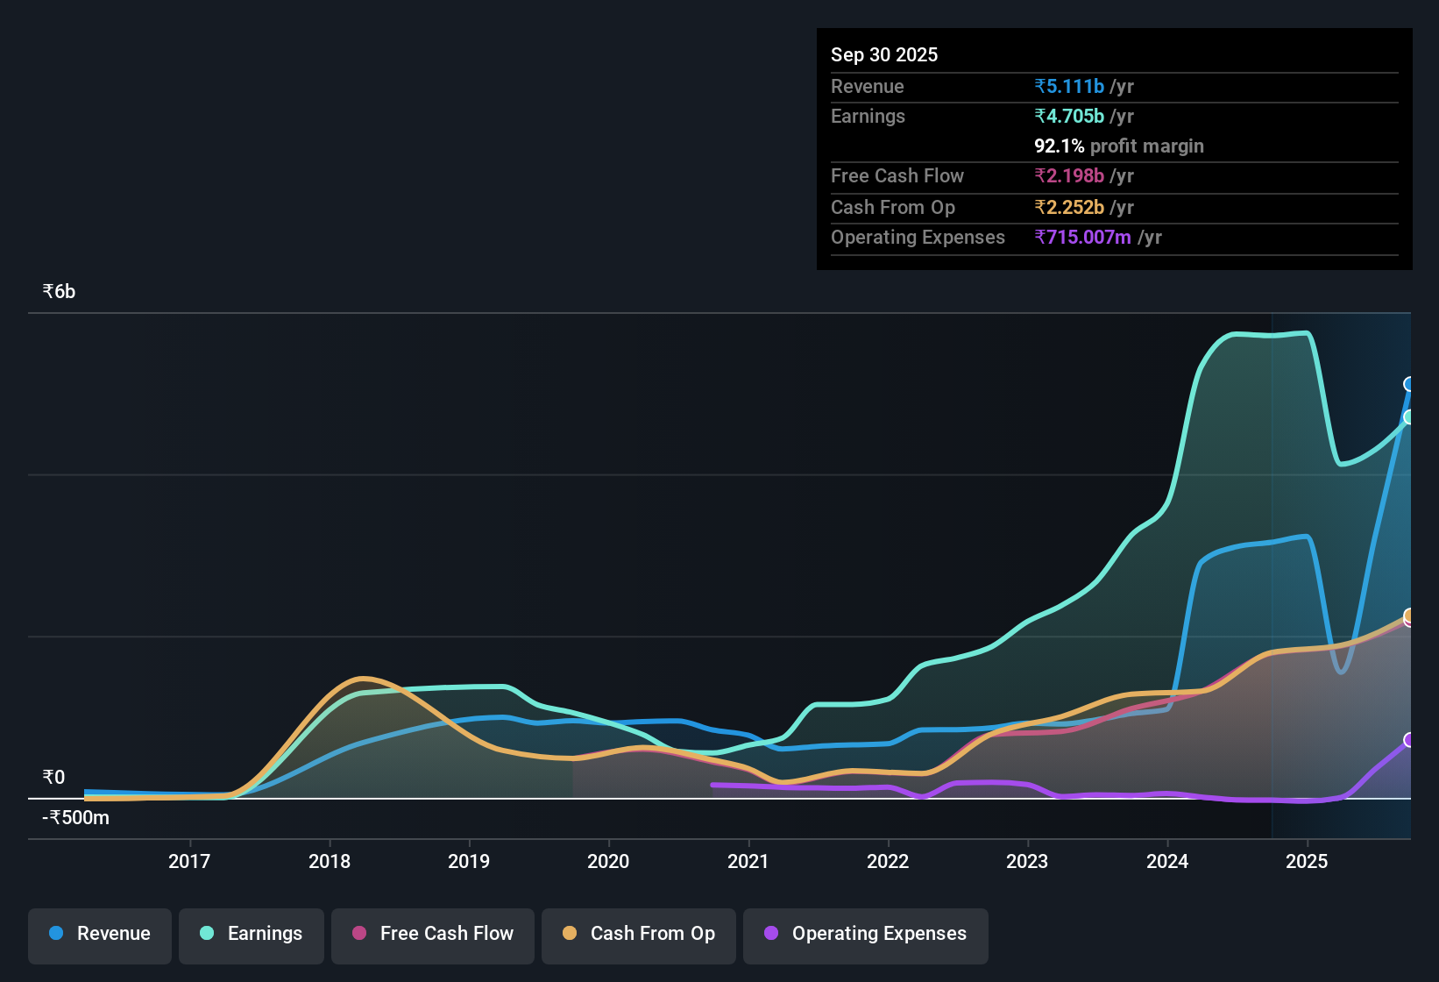Select the Operating Expenses endpoint marker
The width and height of the screenshot is (1439, 982).
tap(1408, 739)
